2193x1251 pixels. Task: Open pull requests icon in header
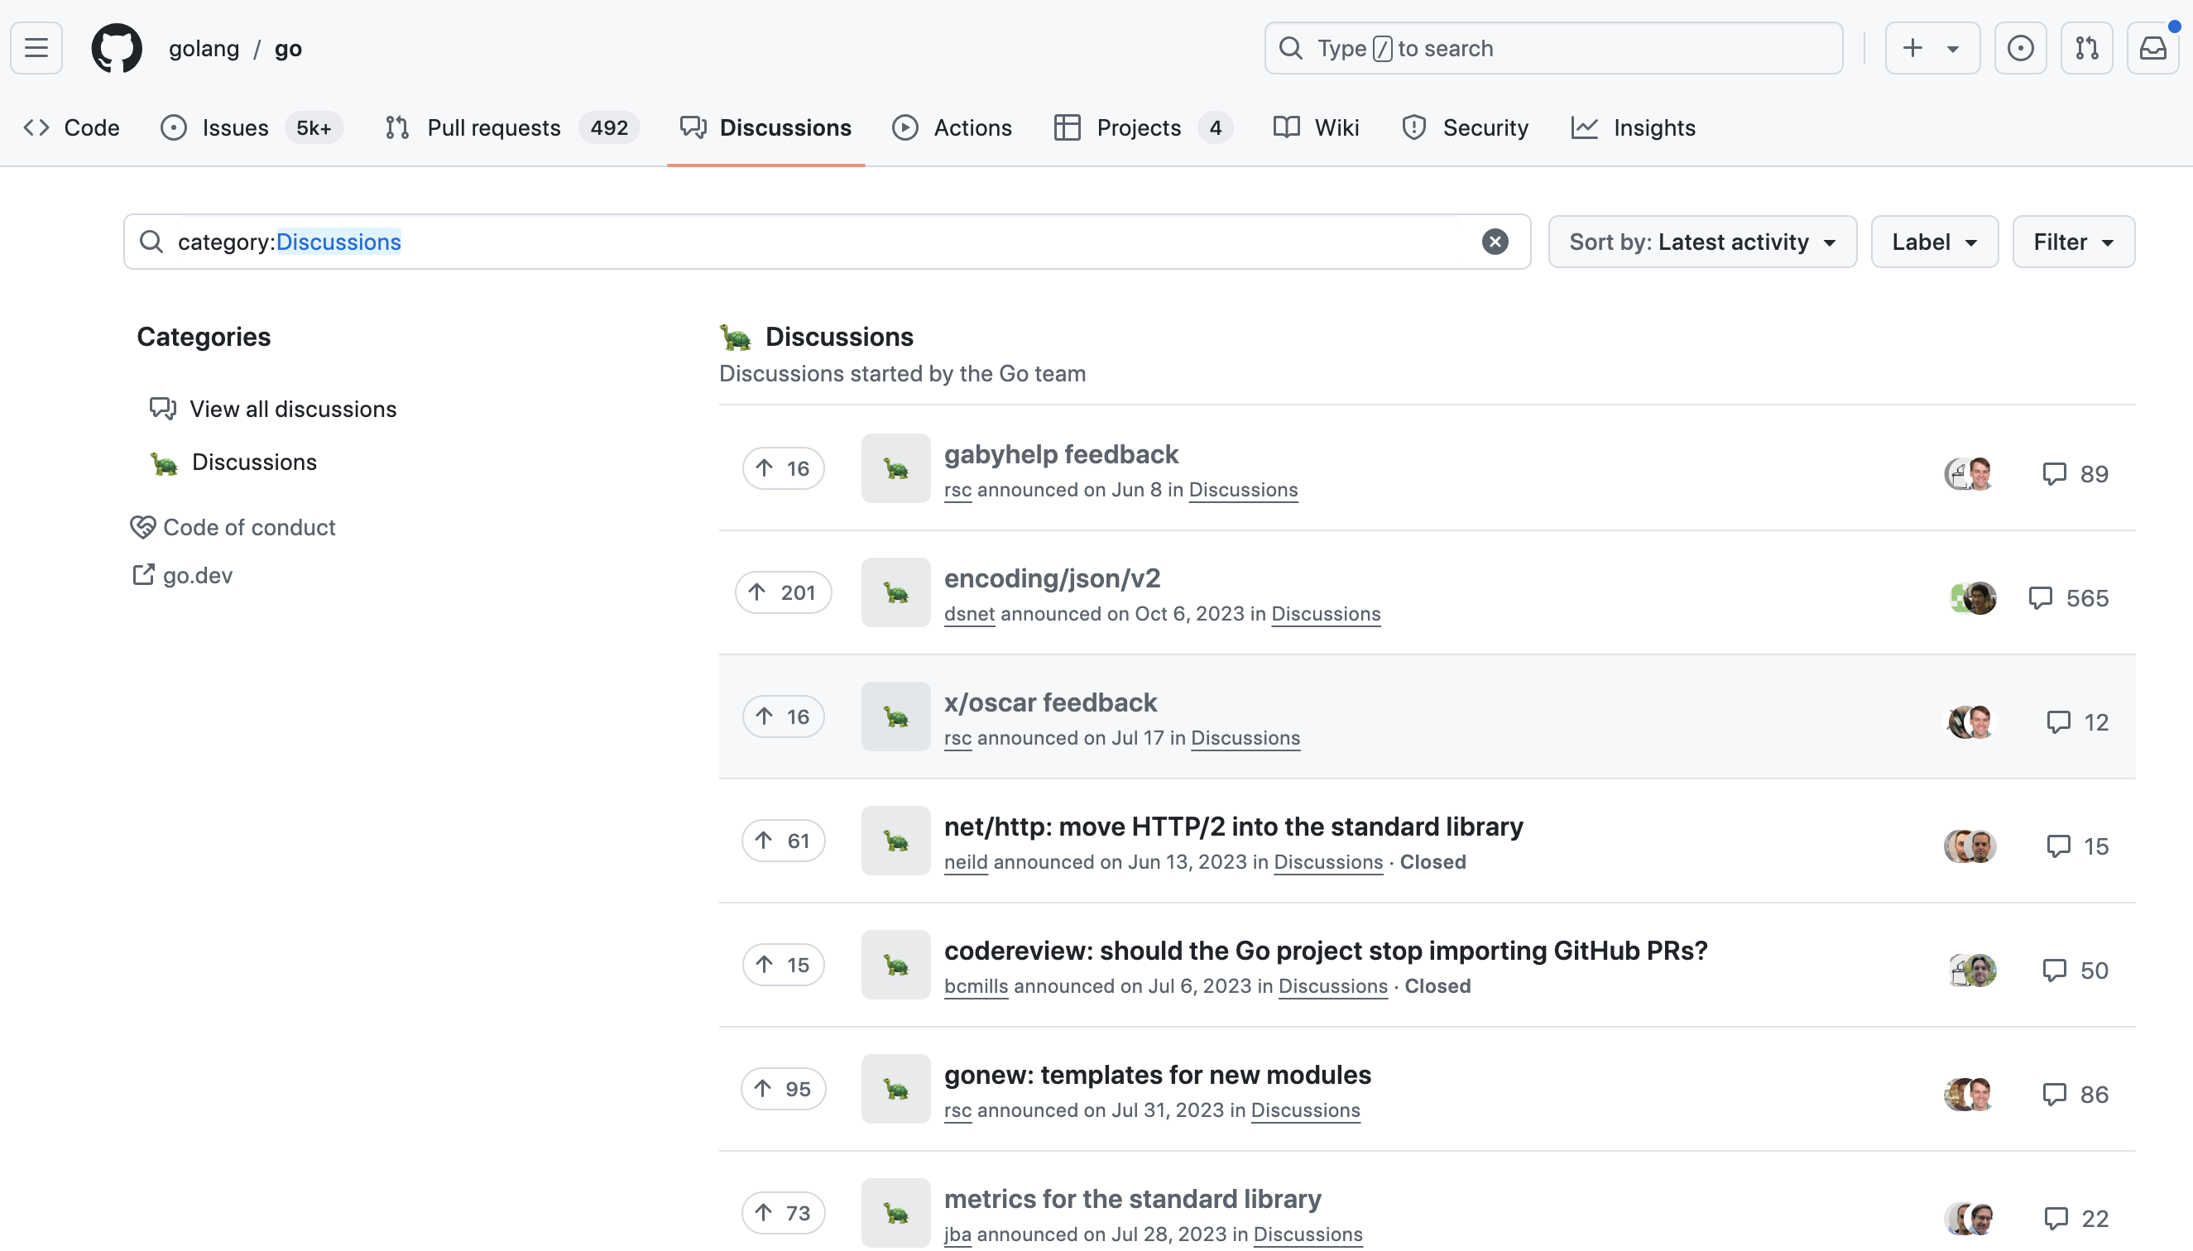(x=2086, y=48)
